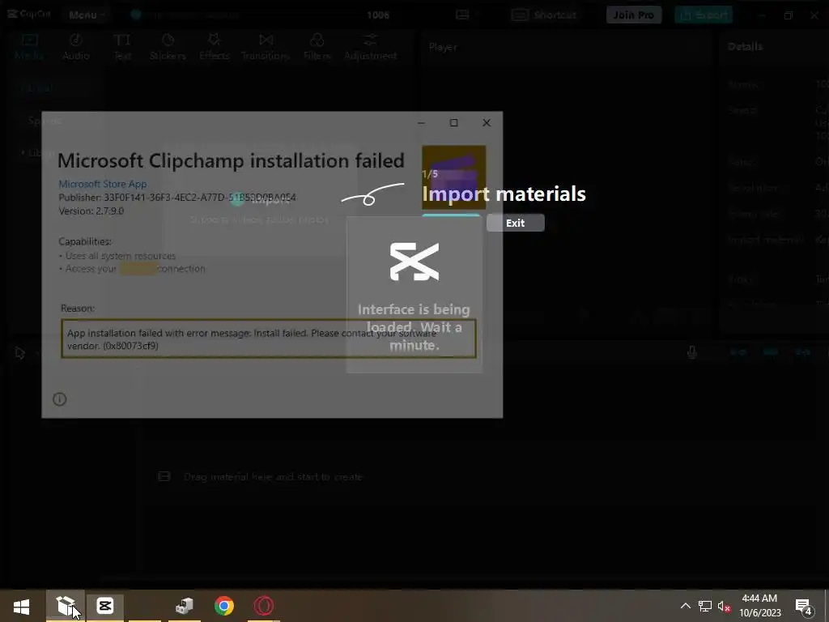This screenshot has width=829, height=622.
Task: Open the Effects tab in CapCut
Action: point(214,47)
